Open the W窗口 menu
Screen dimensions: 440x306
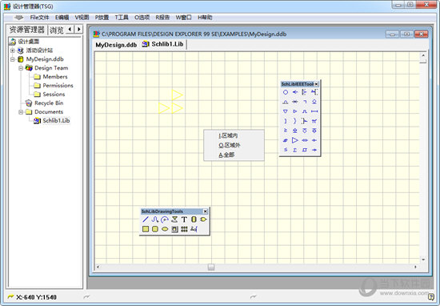pos(183,18)
